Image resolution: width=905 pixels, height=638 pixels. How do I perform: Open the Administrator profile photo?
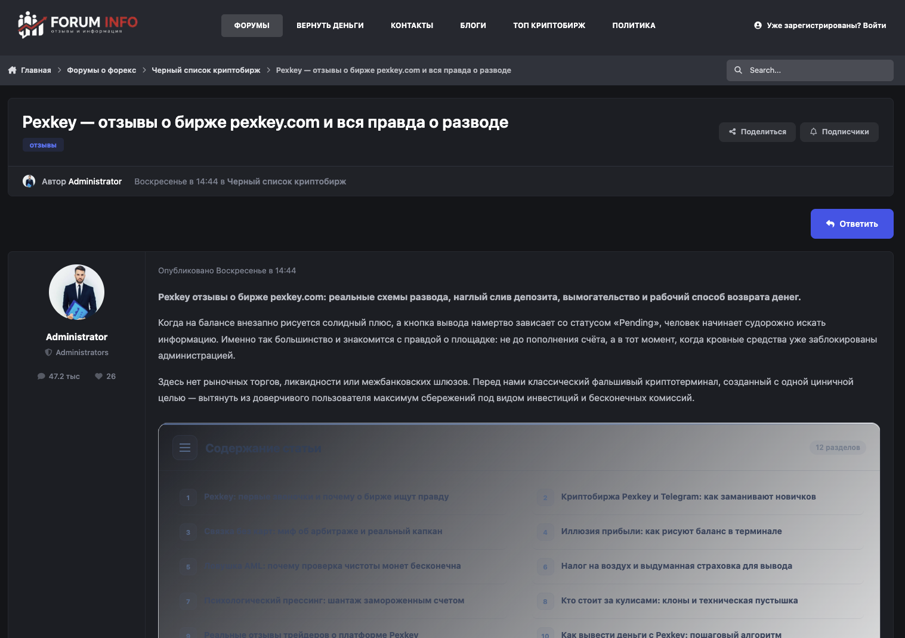[x=76, y=292]
